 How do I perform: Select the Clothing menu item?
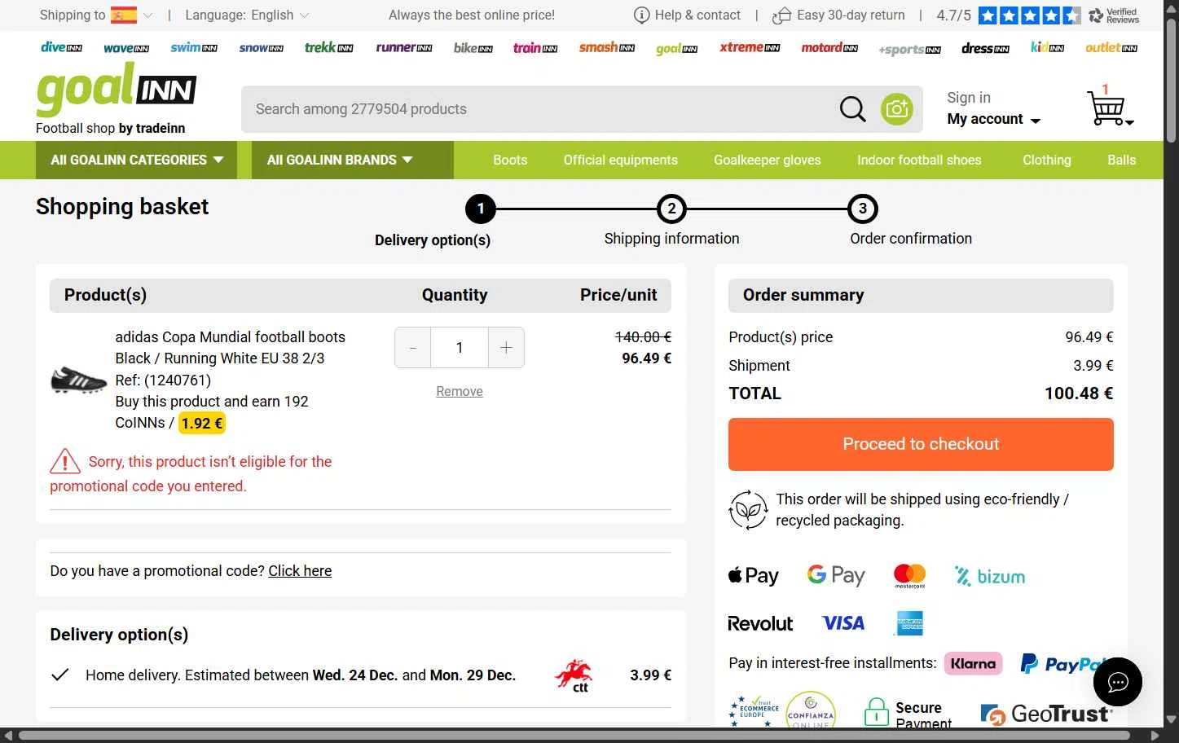pyautogui.click(x=1047, y=160)
